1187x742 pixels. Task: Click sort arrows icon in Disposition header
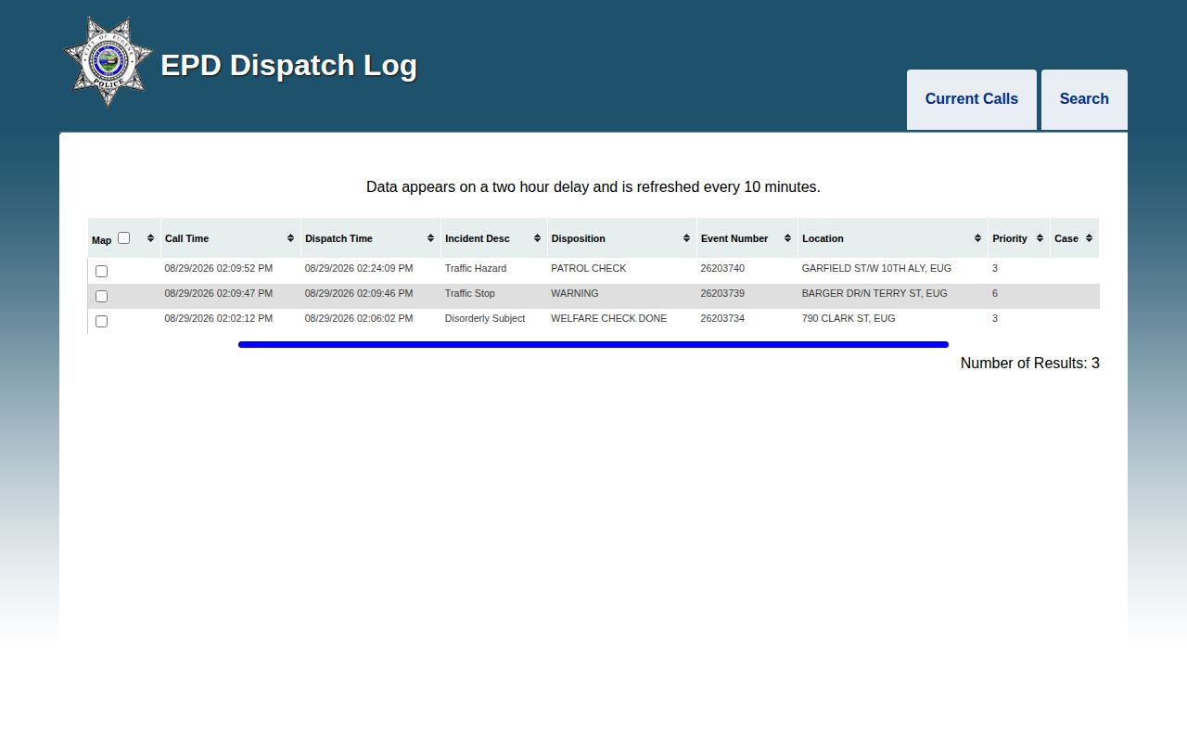point(686,238)
